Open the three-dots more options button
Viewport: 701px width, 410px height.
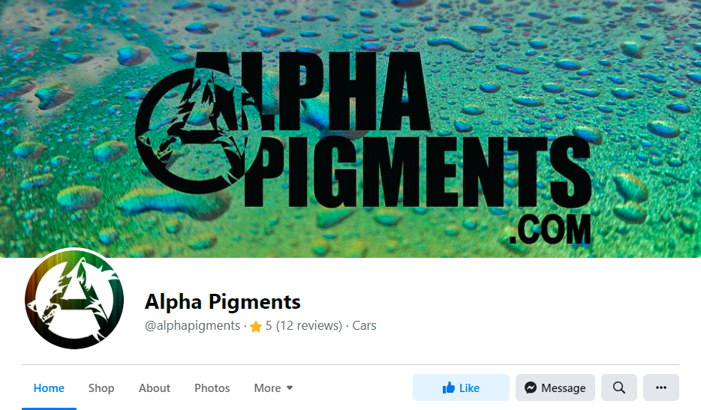coord(660,388)
